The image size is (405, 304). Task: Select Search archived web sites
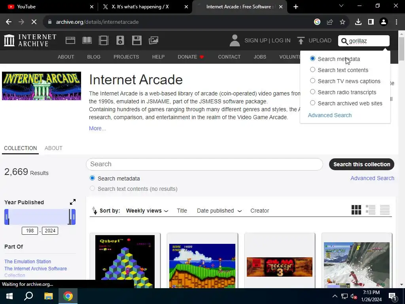(312, 103)
